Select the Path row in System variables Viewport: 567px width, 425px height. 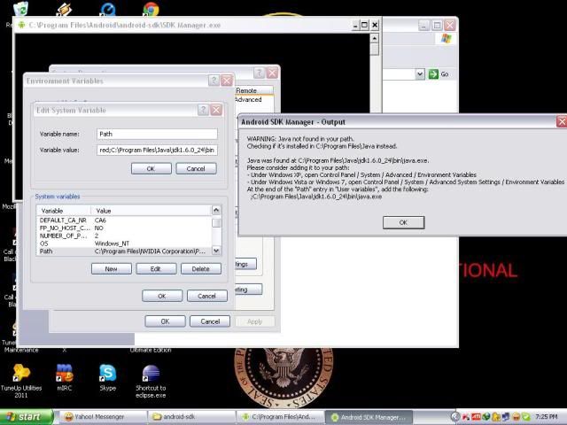124,251
